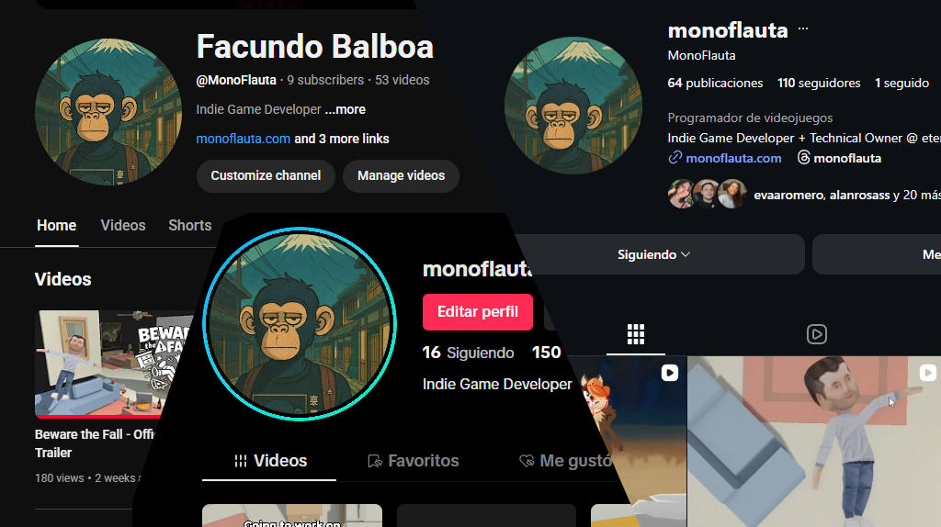
Task: Expand the Siguiendo following dropdown
Action: tap(653, 255)
